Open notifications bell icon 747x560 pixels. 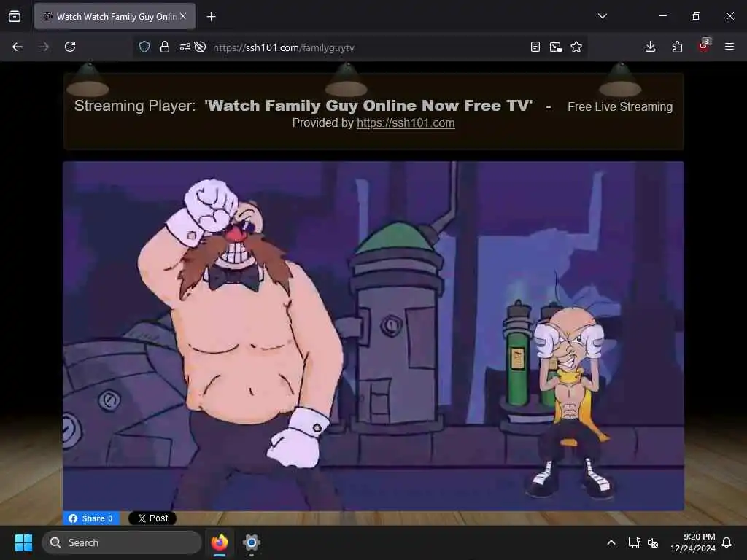(727, 542)
